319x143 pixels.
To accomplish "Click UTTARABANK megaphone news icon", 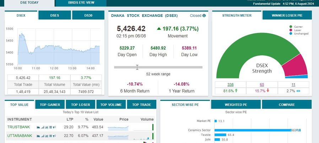I will 54,136.
